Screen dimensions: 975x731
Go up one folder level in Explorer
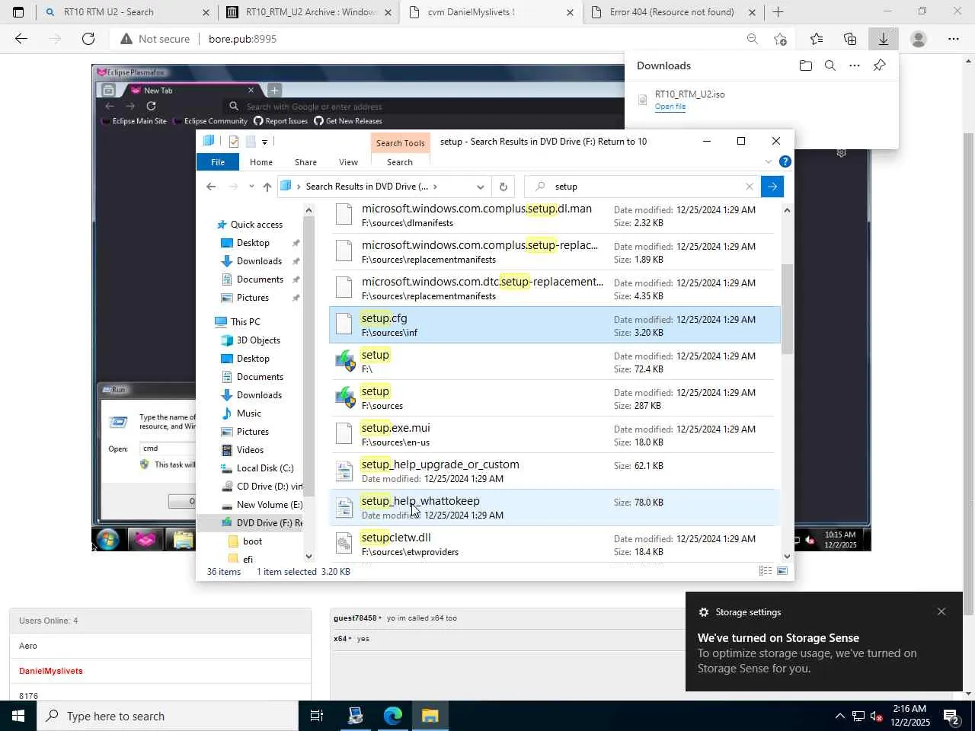[x=267, y=187]
